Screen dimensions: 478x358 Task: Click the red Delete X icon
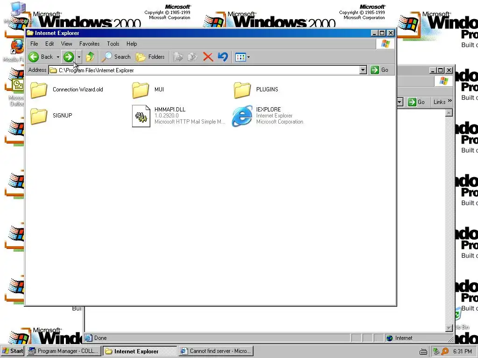[208, 56]
